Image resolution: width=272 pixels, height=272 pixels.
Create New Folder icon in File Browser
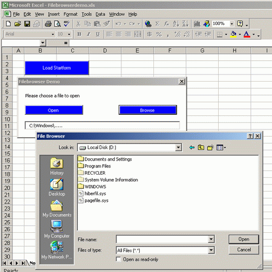pos(211,147)
